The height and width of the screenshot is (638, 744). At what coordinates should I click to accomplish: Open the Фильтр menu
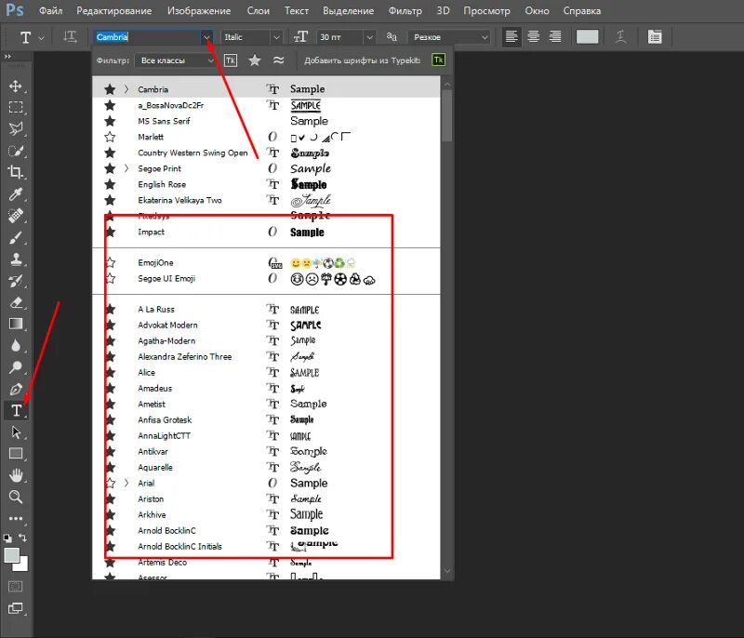405,10
